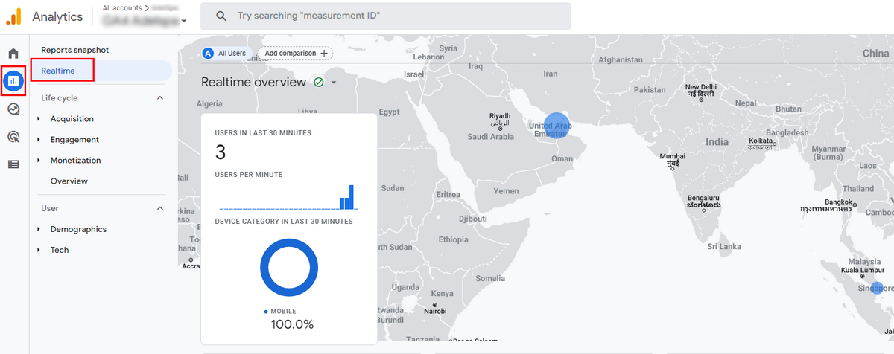This screenshot has width=894, height=354.
Task: Click the search magnifier icon
Action: (x=221, y=16)
